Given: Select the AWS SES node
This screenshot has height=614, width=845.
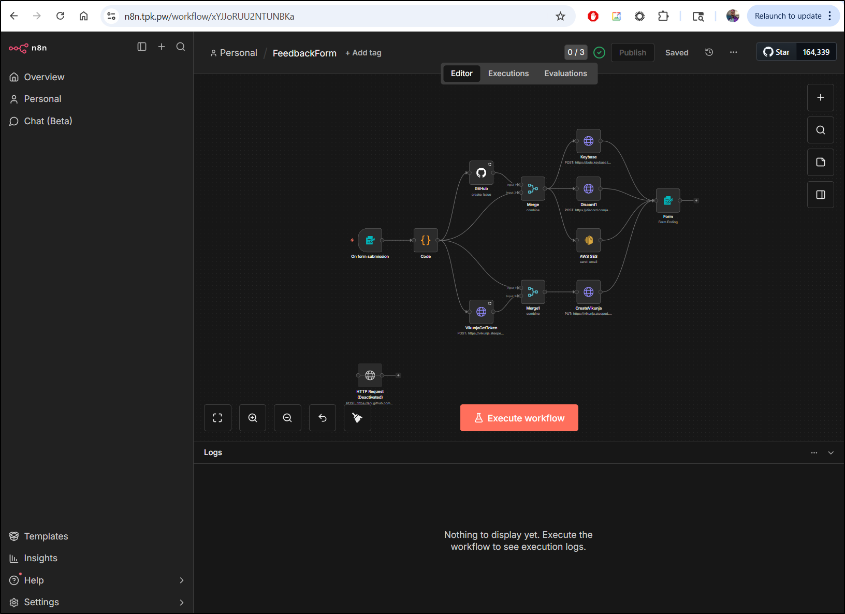Looking at the screenshot, I should point(588,240).
